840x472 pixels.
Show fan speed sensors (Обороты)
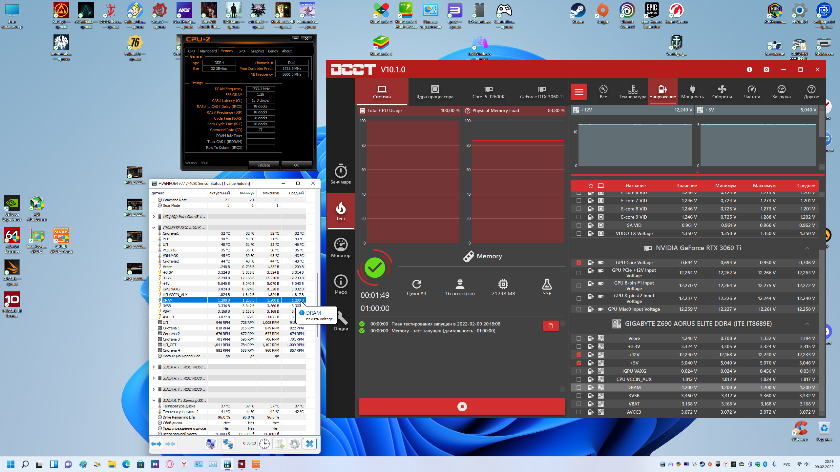722,92
